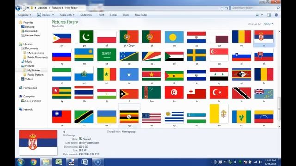The image size is (296, 166).
Task: Select the ve Venezuela flag thumbnail
Action: coord(264,117)
